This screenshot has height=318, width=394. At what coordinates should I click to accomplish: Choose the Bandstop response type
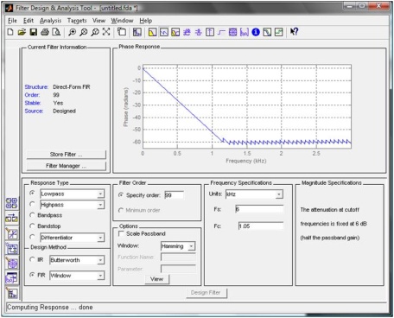[32, 226]
